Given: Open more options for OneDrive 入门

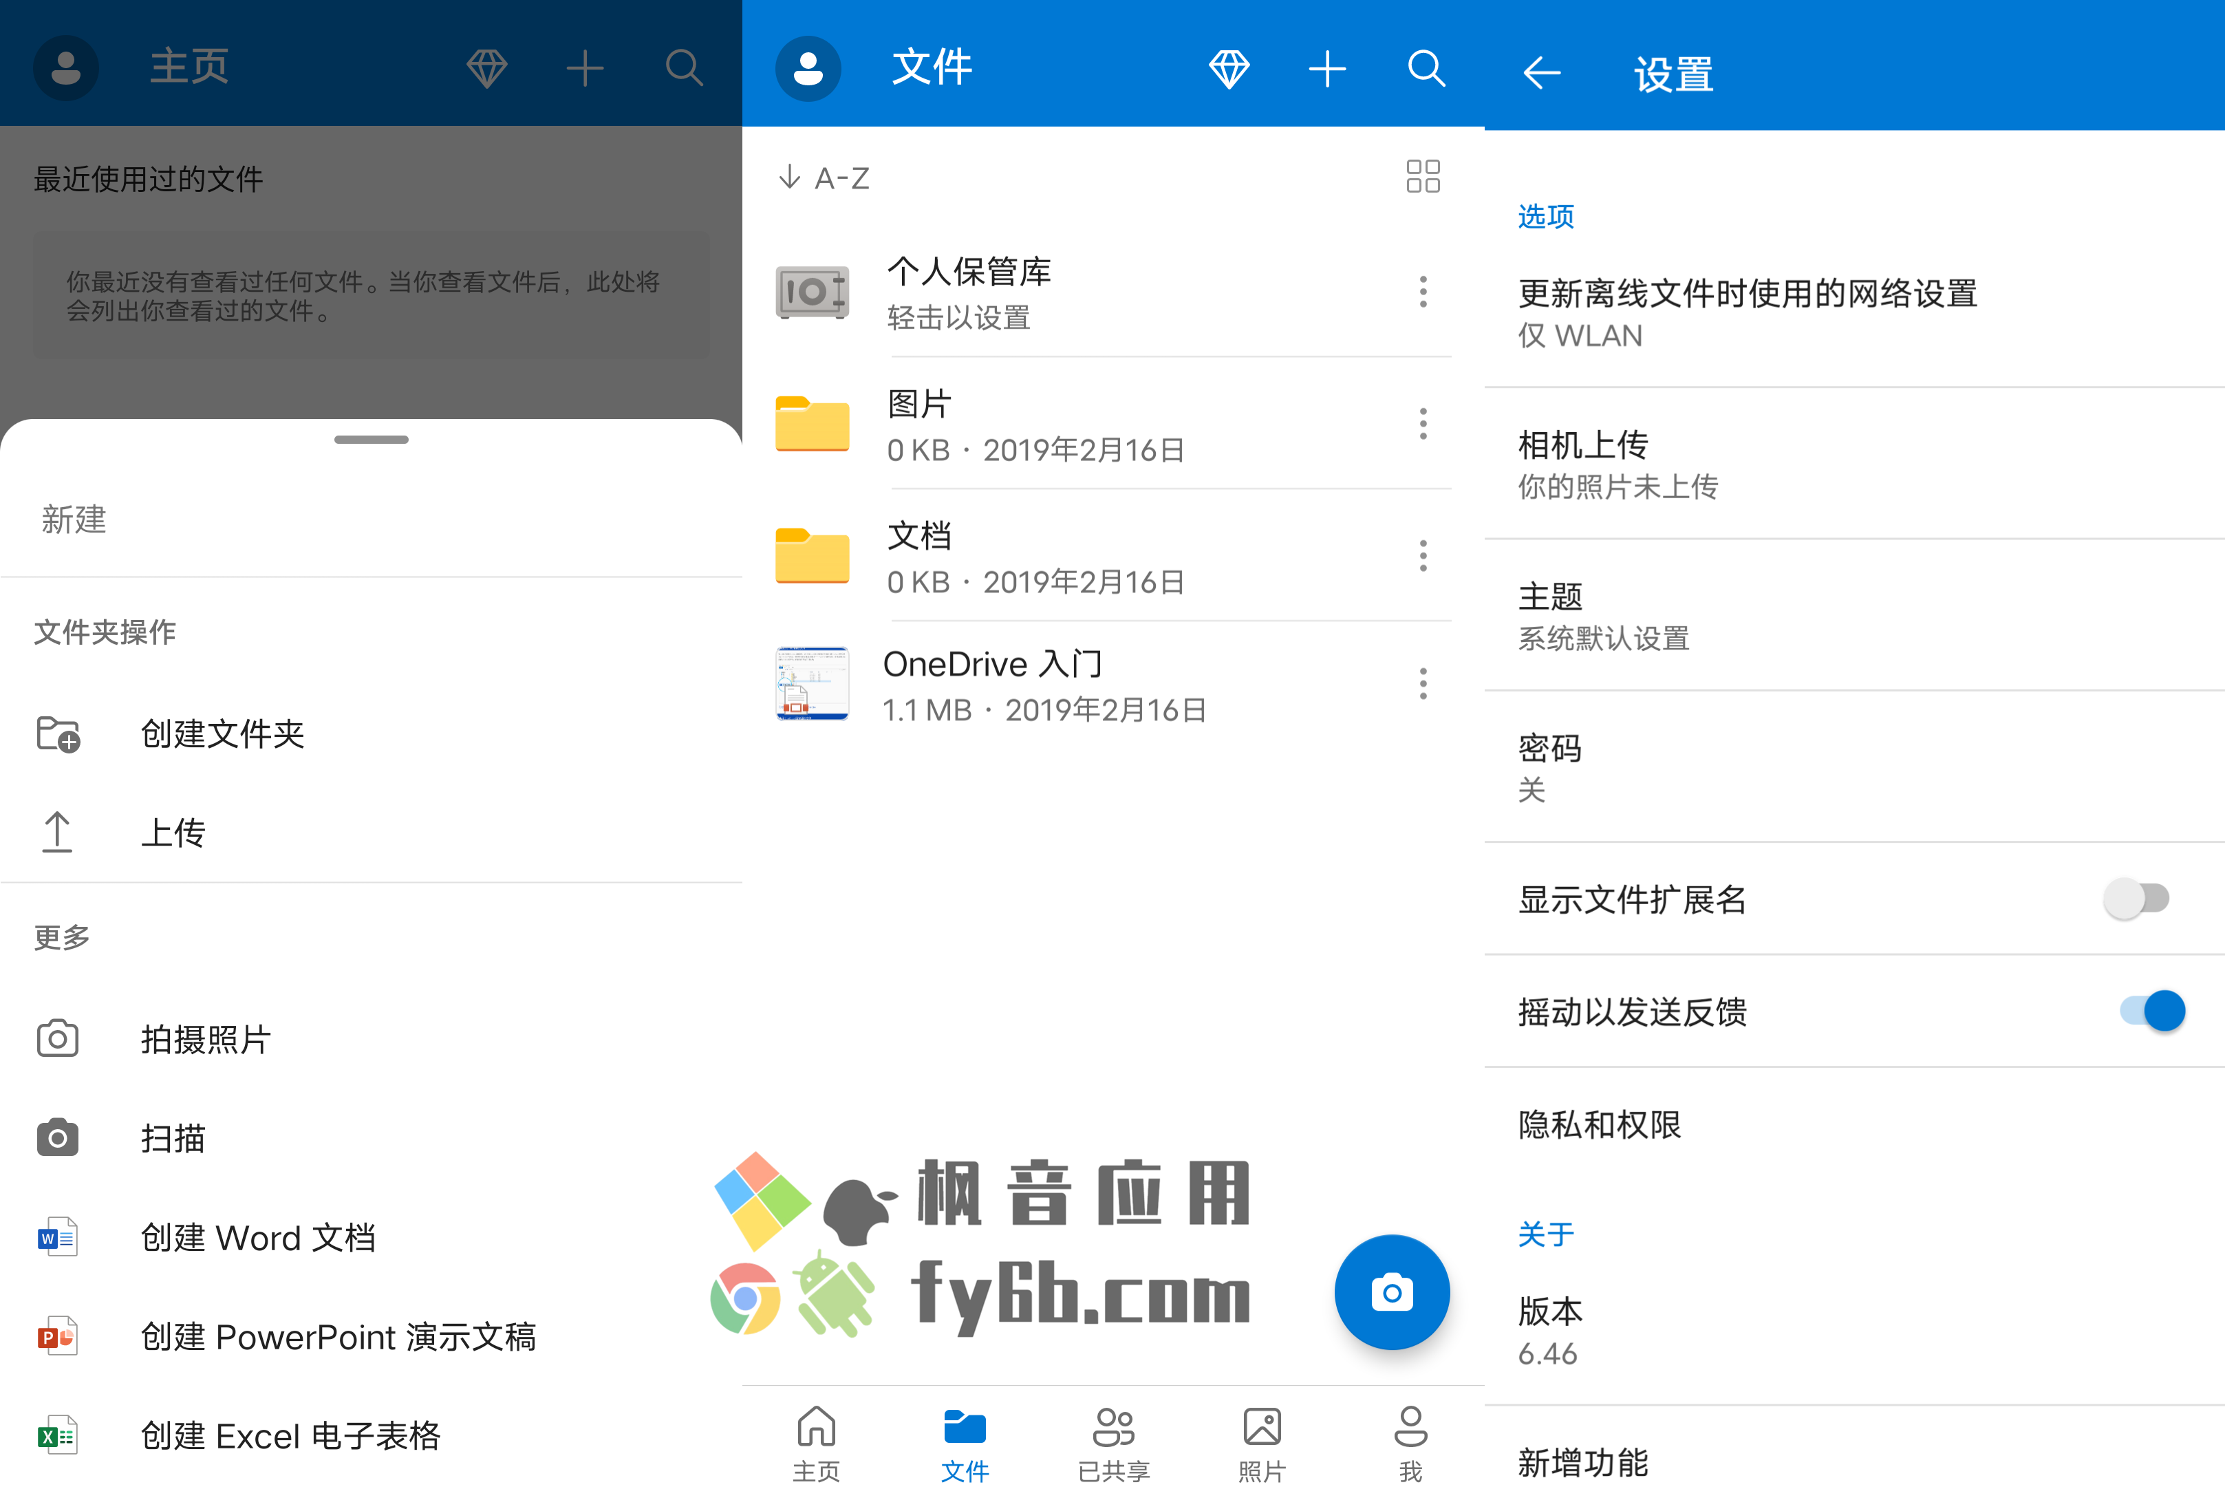Looking at the screenshot, I should 1423,683.
